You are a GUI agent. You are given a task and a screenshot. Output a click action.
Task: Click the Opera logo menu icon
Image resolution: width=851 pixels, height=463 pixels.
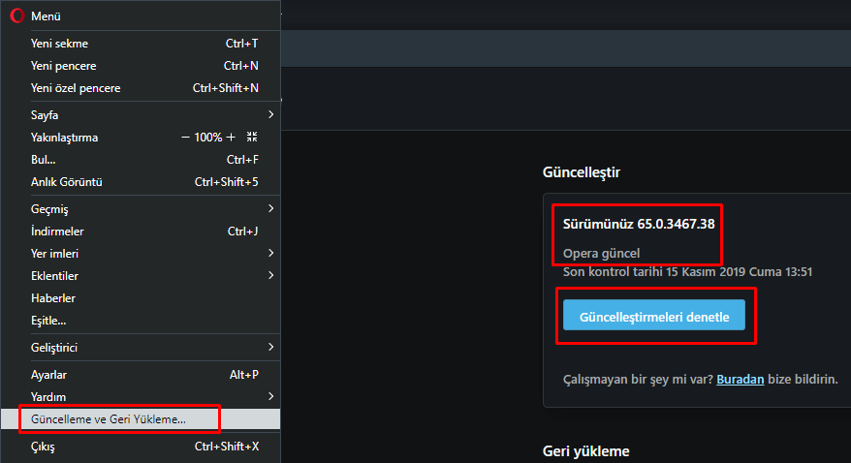17,15
